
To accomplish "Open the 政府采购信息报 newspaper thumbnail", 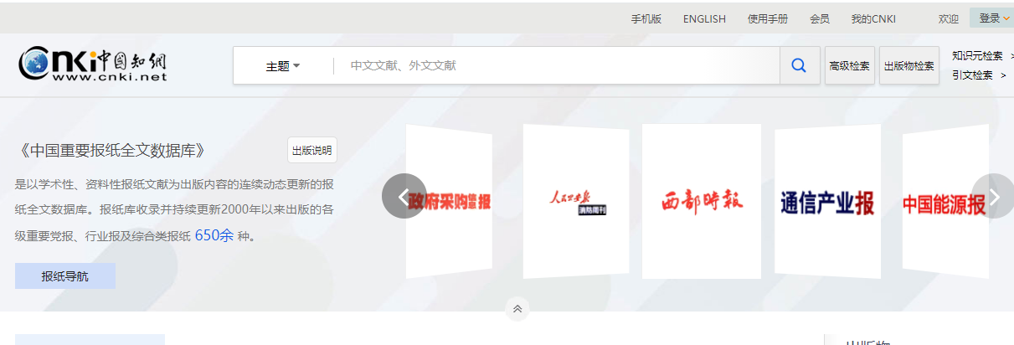I will pos(449,201).
